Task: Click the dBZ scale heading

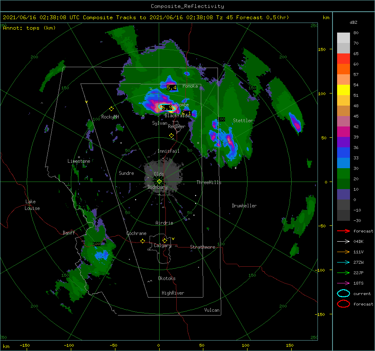Action: (353, 23)
